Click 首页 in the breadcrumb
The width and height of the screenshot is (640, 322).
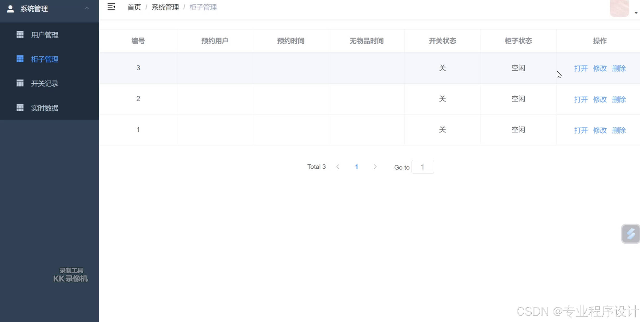pyautogui.click(x=134, y=7)
